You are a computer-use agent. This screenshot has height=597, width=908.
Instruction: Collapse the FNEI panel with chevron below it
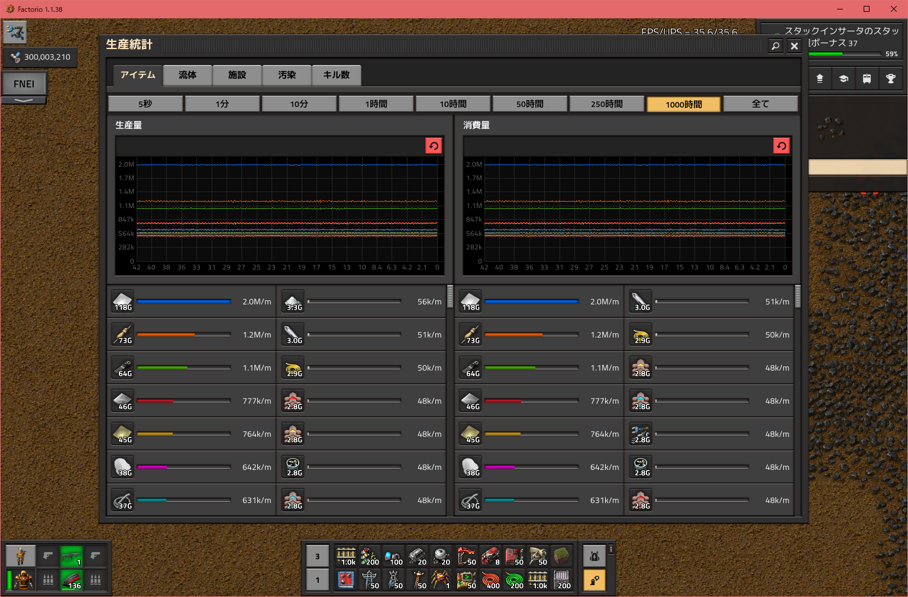click(x=24, y=100)
